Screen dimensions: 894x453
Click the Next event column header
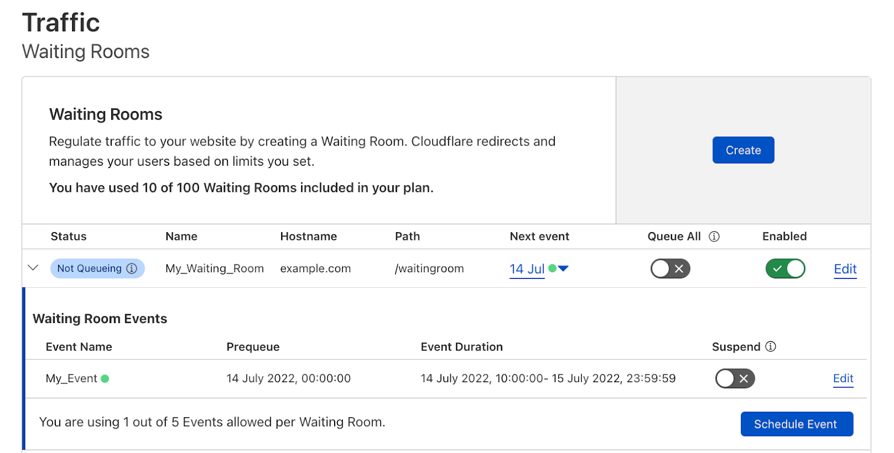pyautogui.click(x=539, y=237)
